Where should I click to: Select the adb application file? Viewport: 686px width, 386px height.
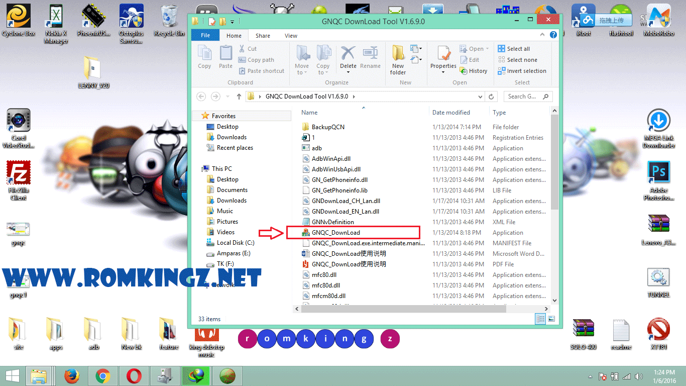(316, 148)
